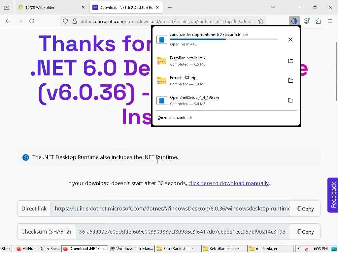Open the tracking protection shield icon
This screenshot has width=338, height=253.
(x=65, y=21)
